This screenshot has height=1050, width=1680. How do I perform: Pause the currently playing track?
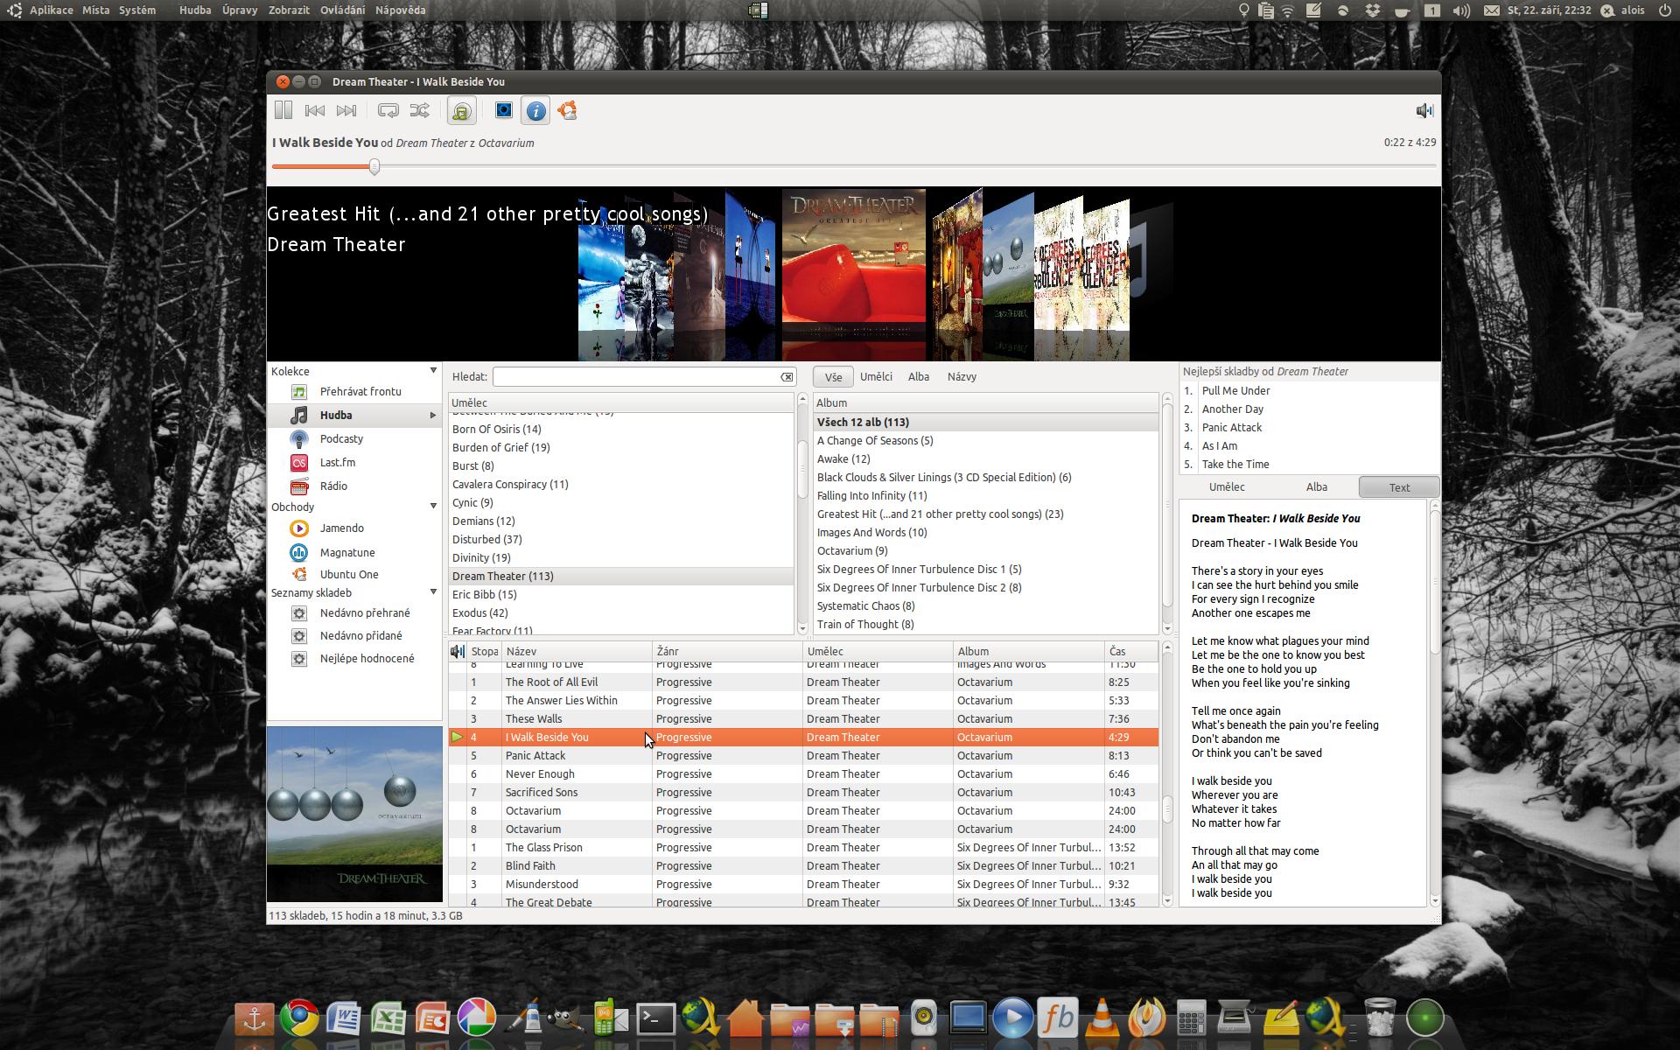[x=283, y=110]
